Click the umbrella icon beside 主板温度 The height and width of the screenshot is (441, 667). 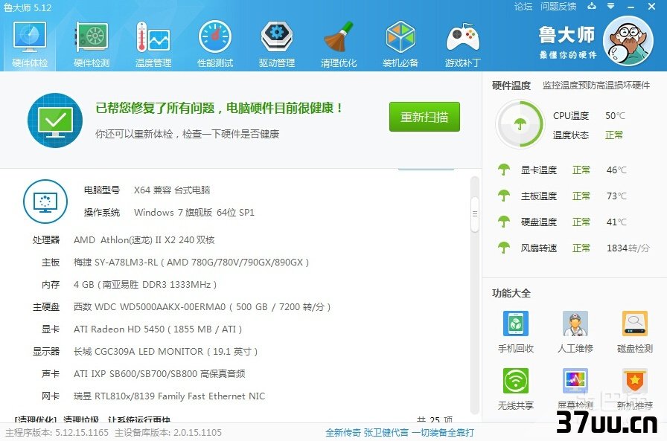(x=504, y=196)
